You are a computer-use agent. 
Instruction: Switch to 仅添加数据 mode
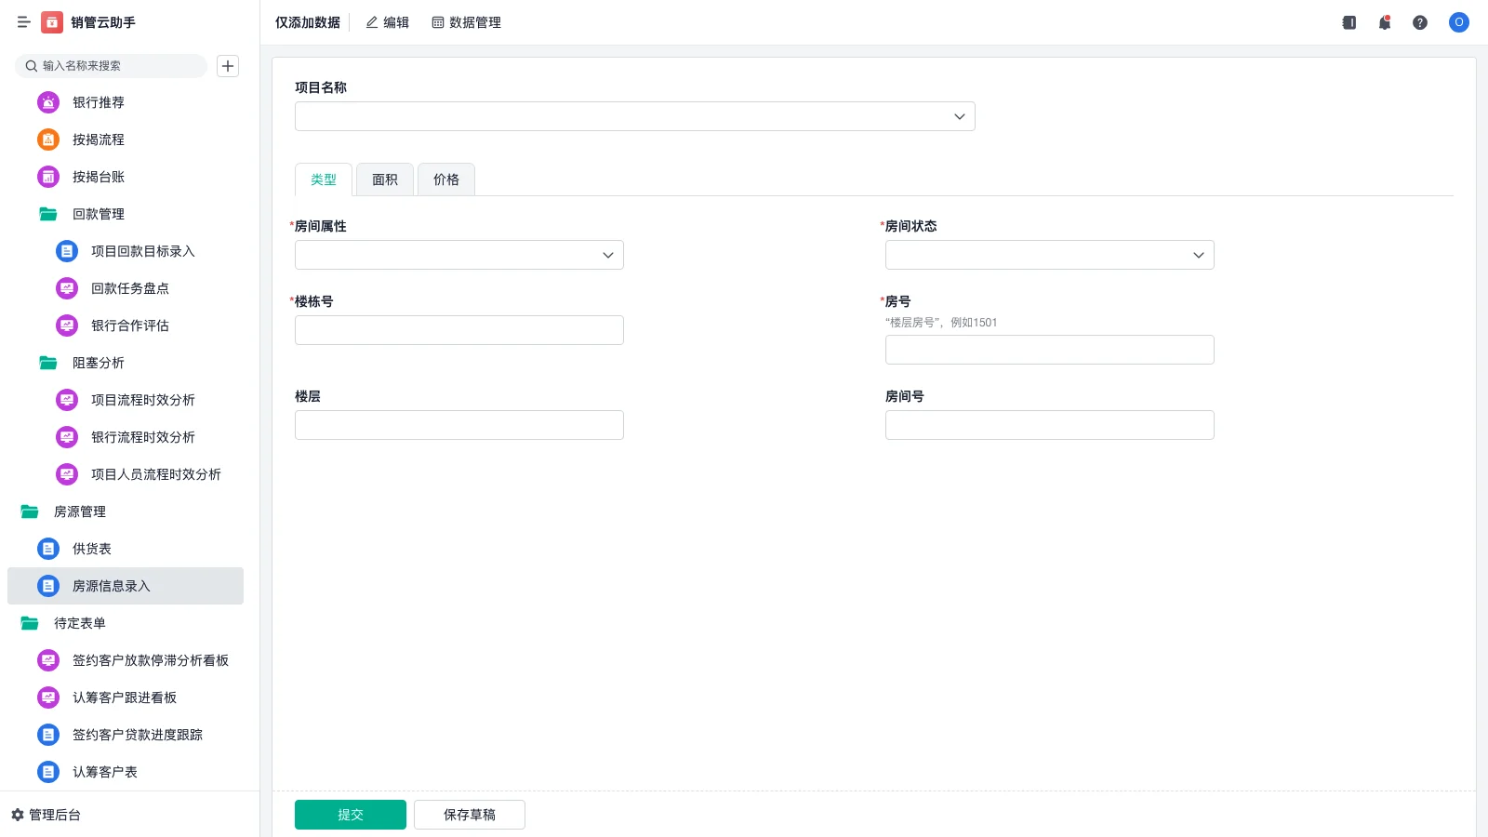coord(307,22)
